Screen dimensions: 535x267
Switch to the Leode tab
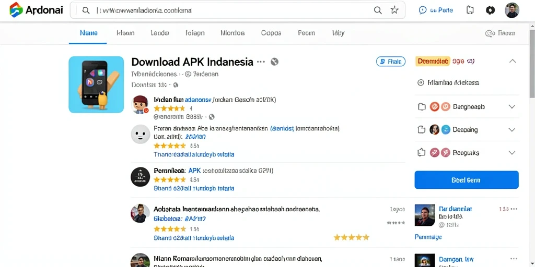point(160,33)
